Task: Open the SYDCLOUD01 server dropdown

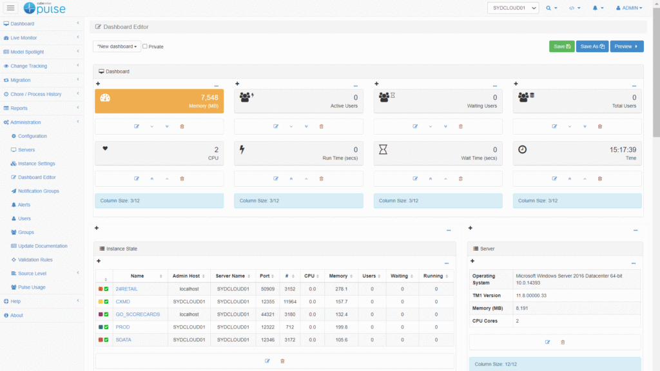Action: 512,8
